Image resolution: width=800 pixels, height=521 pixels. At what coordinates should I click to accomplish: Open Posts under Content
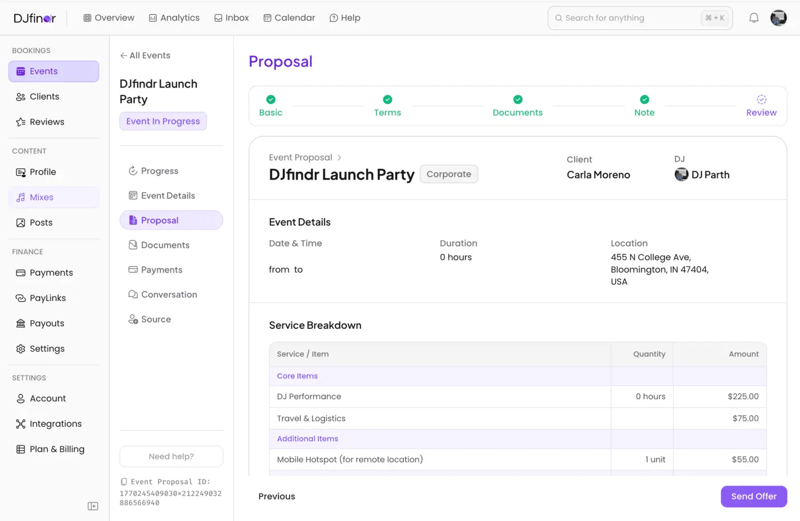tap(54, 222)
